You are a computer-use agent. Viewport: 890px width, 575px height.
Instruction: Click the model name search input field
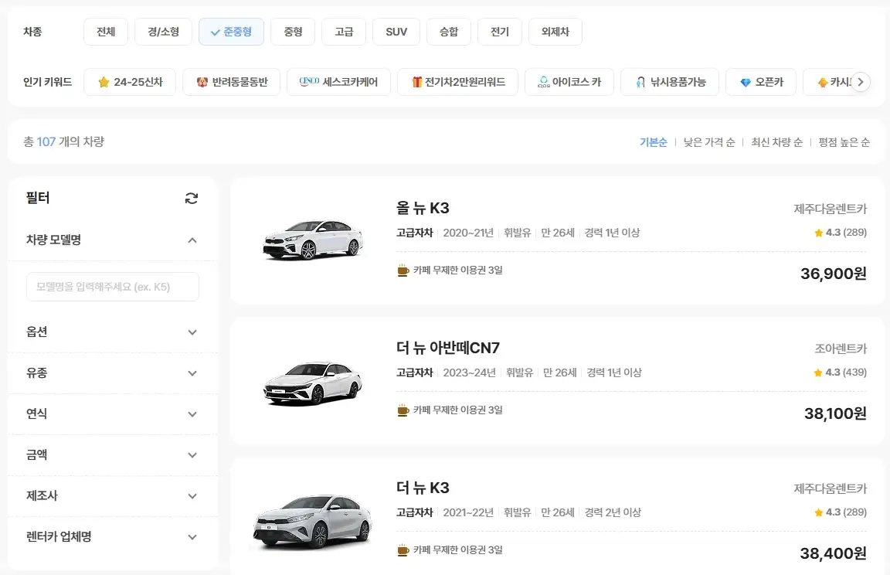113,286
